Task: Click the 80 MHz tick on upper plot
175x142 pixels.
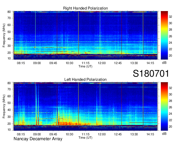Action: [x=9, y=12]
